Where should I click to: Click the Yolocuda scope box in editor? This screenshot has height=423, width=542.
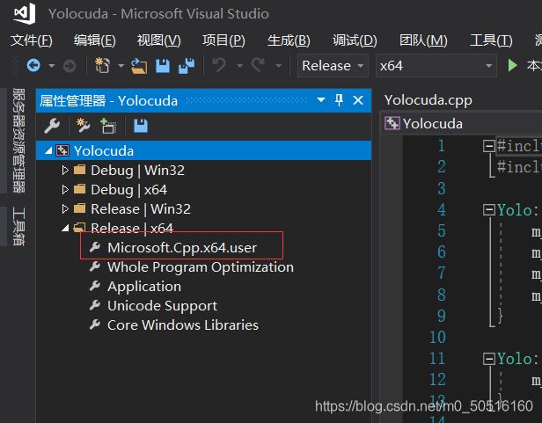click(x=462, y=123)
